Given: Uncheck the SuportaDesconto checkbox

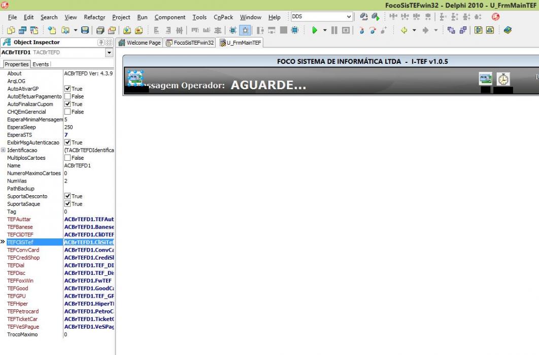Looking at the screenshot, I should pos(68,196).
